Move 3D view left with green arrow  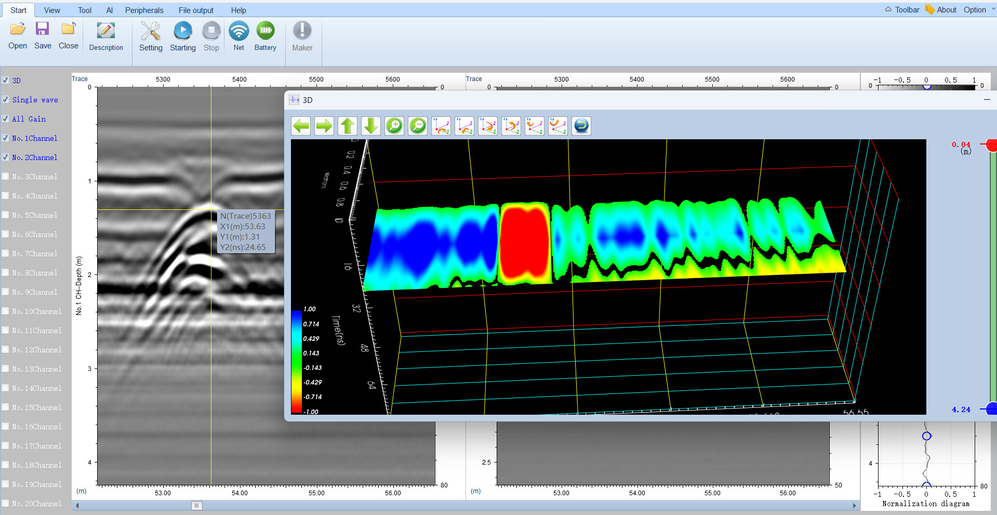coord(301,126)
